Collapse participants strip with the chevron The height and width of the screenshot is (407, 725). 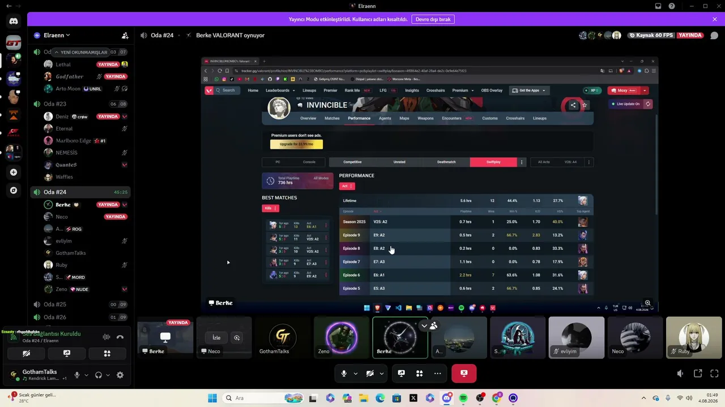tap(424, 326)
